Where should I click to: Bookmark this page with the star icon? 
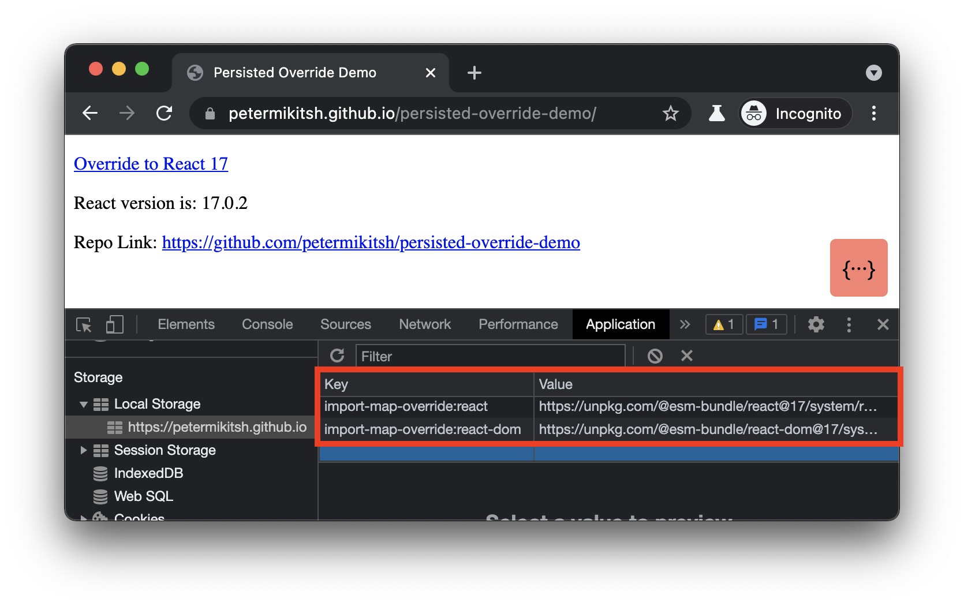pyautogui.click(x=670, y=113)
